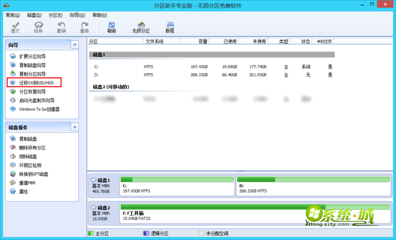
Task: Choose 擦除磁盘 operation
Action: pos(23,156)
